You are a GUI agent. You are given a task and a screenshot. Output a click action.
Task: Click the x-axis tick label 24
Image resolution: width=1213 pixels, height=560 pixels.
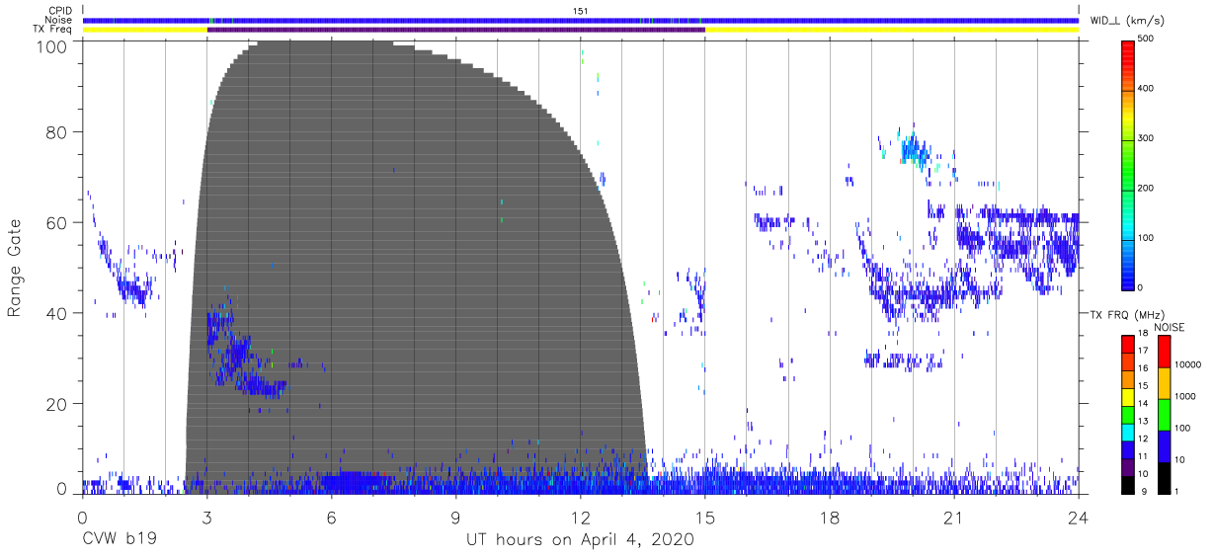1079,518
